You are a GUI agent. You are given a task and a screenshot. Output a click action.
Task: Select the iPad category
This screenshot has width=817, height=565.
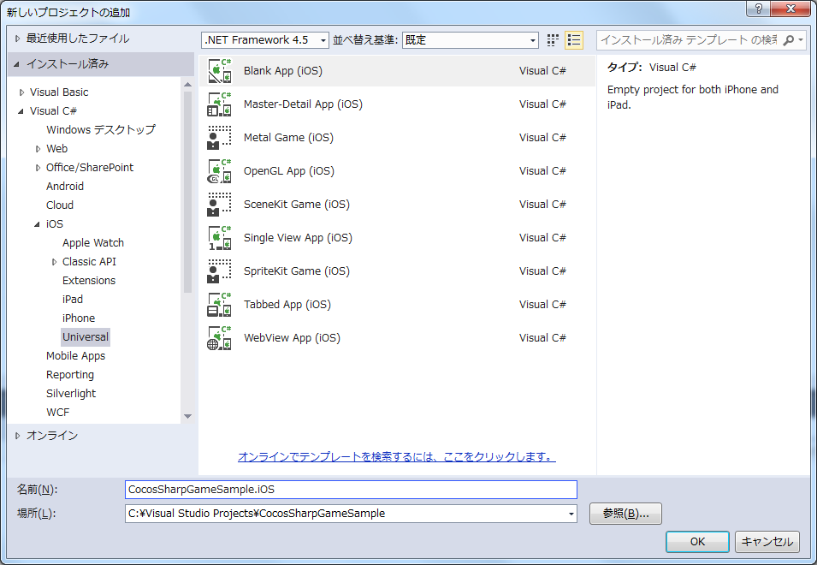pyautogui.click(x=73, y=299)
